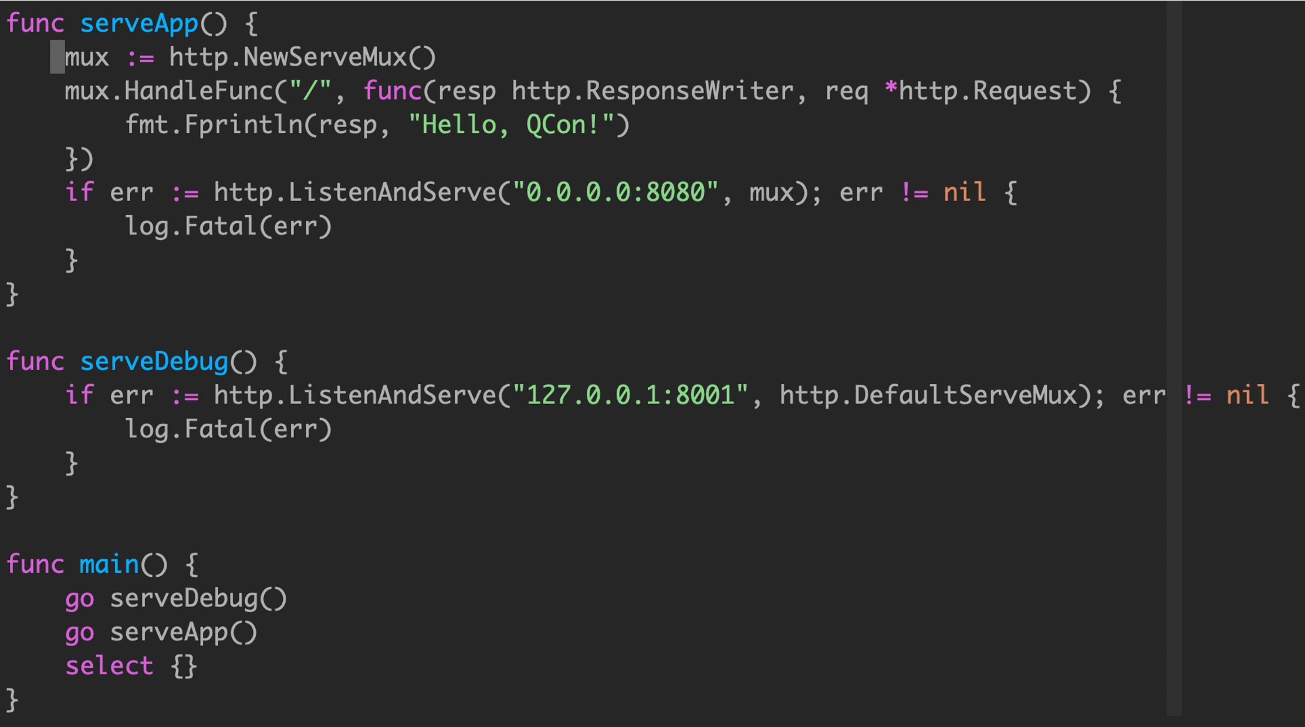1305x727 pixels.
Task: Click the "127.0.0.1:8001" address string
Action: (x=630, y=395)
